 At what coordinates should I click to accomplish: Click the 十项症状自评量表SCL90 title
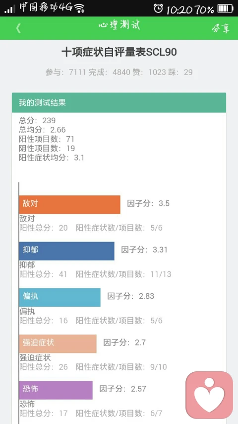point(119,52)
